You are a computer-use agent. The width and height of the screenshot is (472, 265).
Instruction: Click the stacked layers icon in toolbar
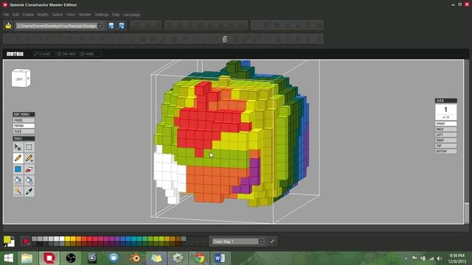point(225,39)
